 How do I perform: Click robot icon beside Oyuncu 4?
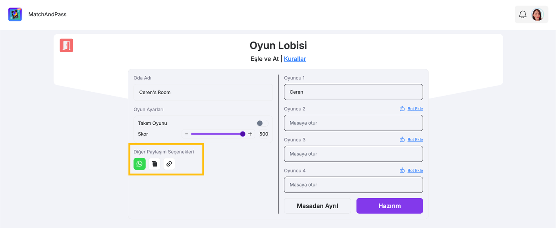[x=402, y=171]
